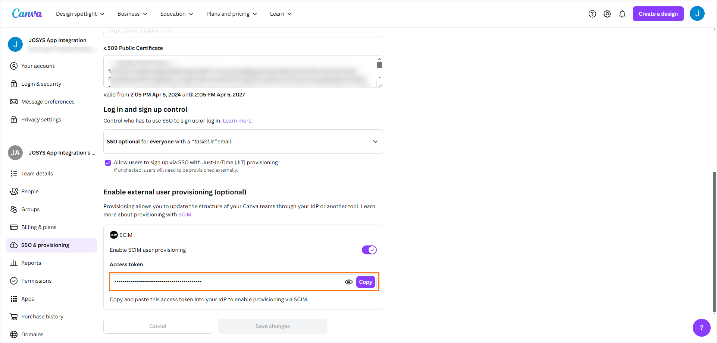Click the Cancel button
717x343 pixels.
coord(158,326)
